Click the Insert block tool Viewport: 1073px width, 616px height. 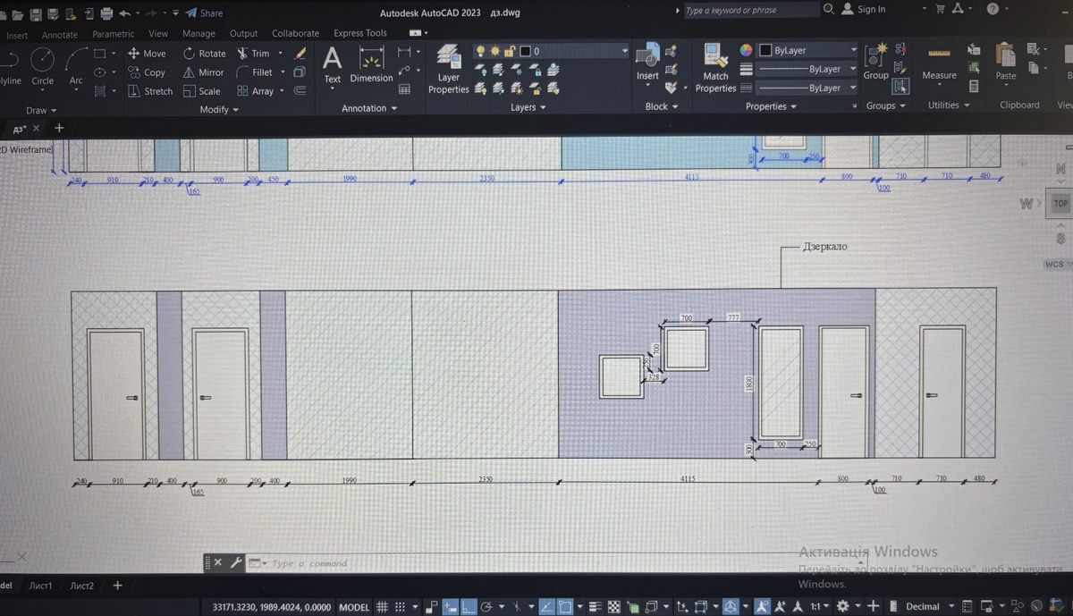coord(647,63)
